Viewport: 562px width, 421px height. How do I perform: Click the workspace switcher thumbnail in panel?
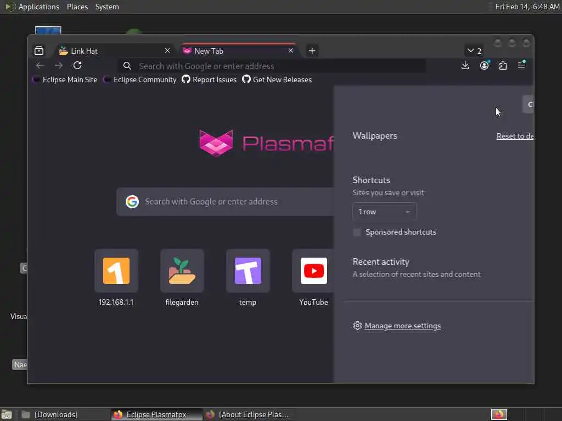click(499, 414)
